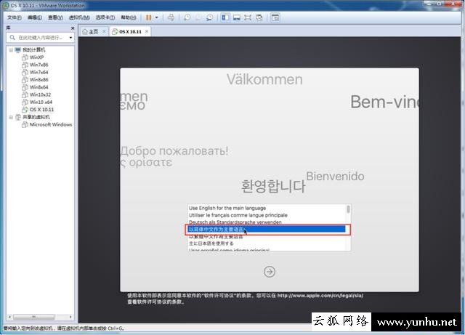This screenshot has height=335, width=465.
Task: Open the 查看(V) menu
Action: (x=55, y=17)
